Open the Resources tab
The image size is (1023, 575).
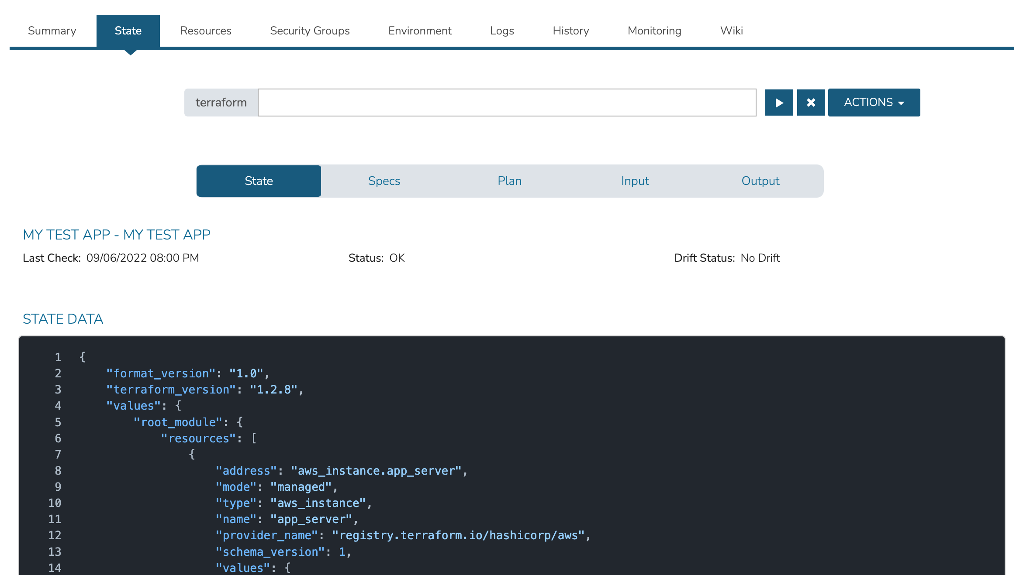205,31
